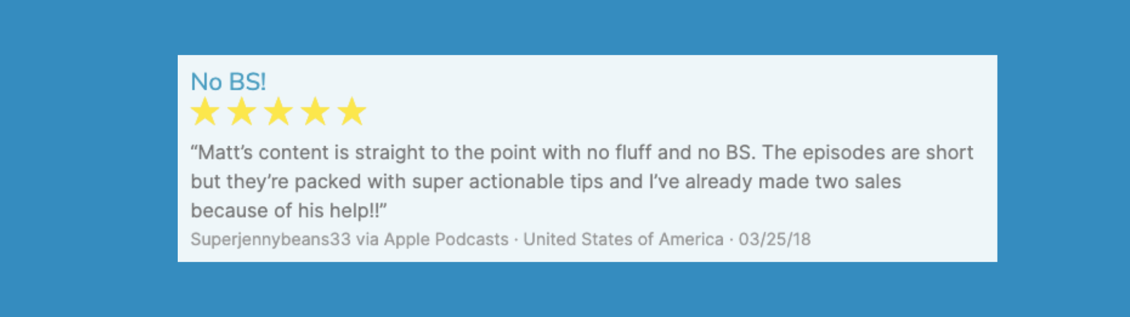The width and height of the screenshot is (1130, 317).
Task: Click the "Apple Podcasts" source text
Action: click(x=446, y=240)
